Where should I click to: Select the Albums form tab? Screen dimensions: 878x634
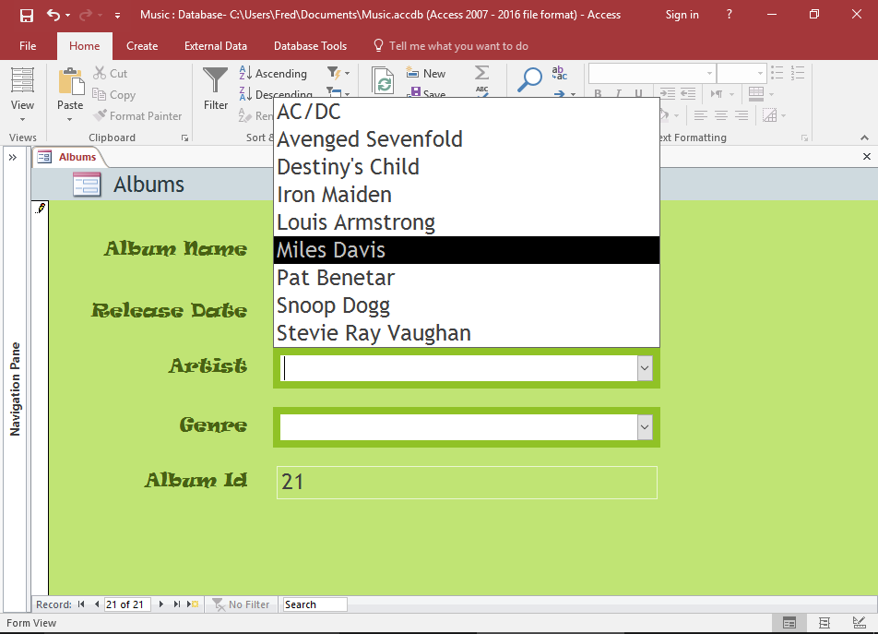pyautogui.click(x=68, y=157)
